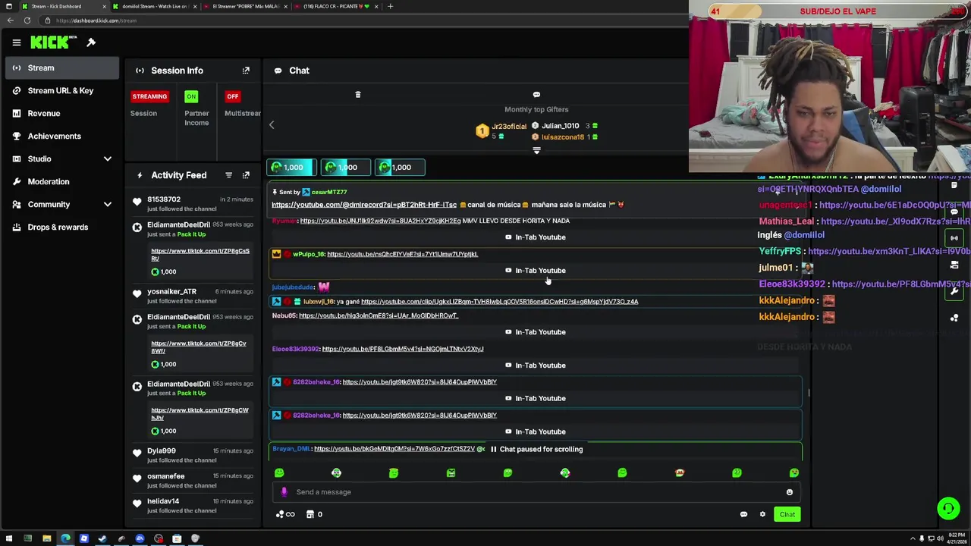
Task: Select the fourth Kick emote with angry face
Action: [x=451, y=472]
